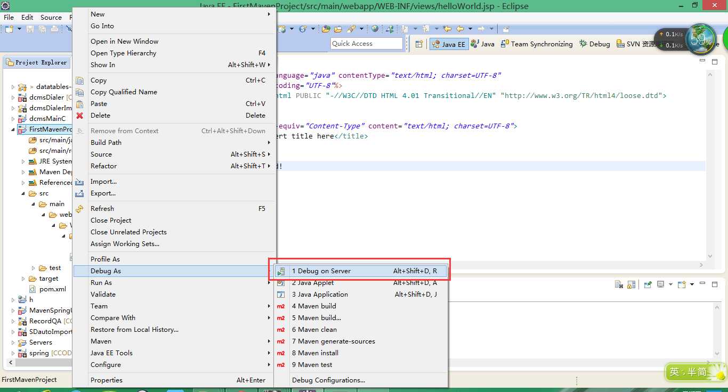Expand the JRE System Library node
The height and width of the screenshot is (392, 728).
click(23, 161)
